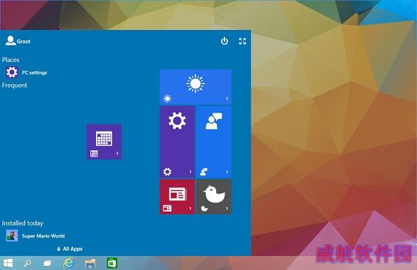Screen dimensions: 417x270
Task: Open taskbar search magnifier
Action: pos(27,263)
